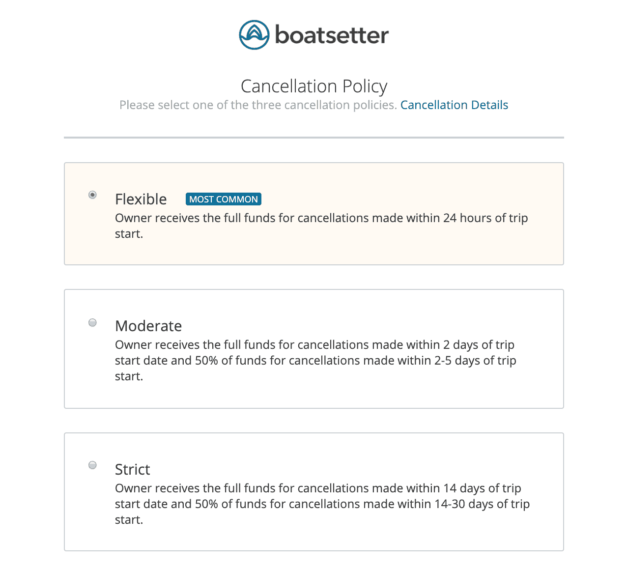Click the Flexible policy heading
627x569 pixels.
coord(141,199)
